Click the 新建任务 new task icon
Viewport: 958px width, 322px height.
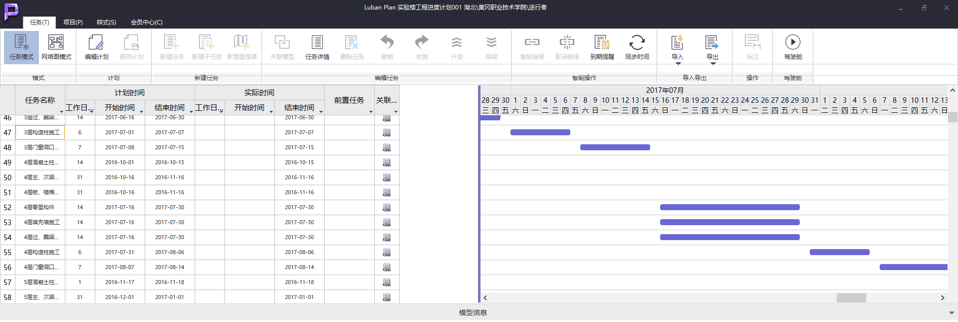point(172,42)
